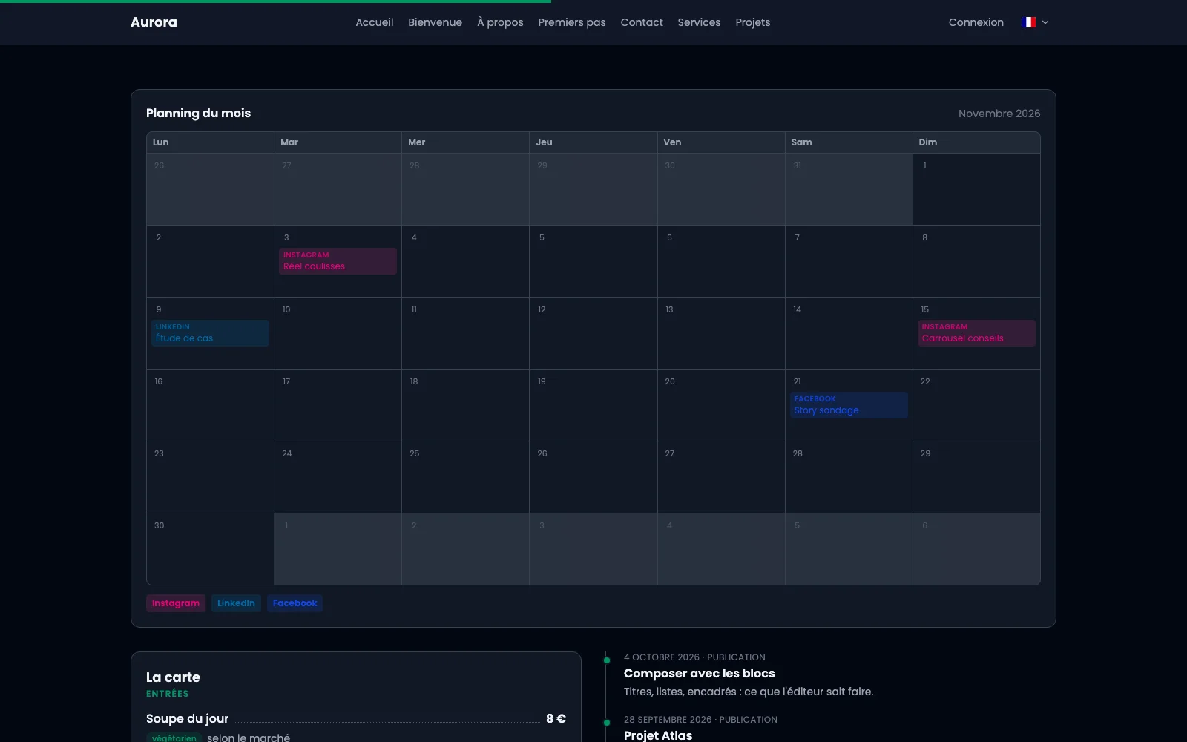
Task: Click the Aurora site logo
Action: 154,22
